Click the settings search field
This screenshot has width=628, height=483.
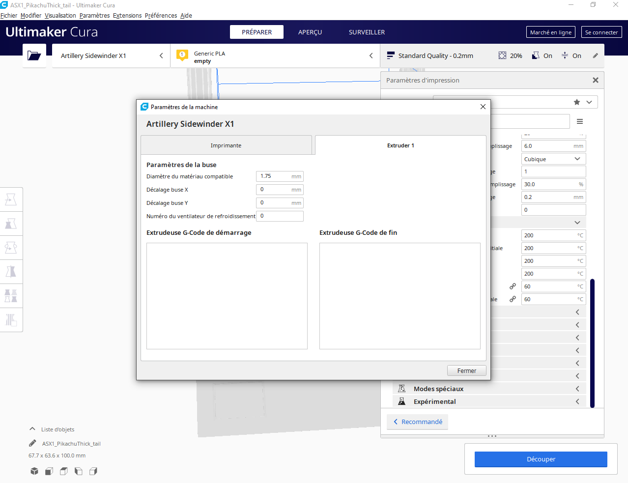point(530,121)
